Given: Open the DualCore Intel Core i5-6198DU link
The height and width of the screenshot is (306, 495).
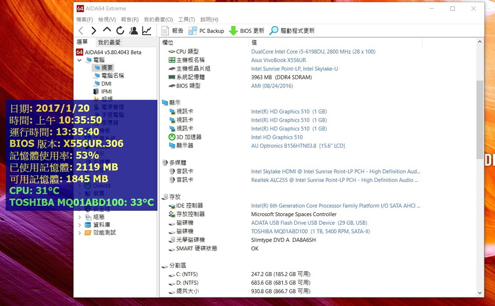Looking at the screenshot, I should 313,51.
